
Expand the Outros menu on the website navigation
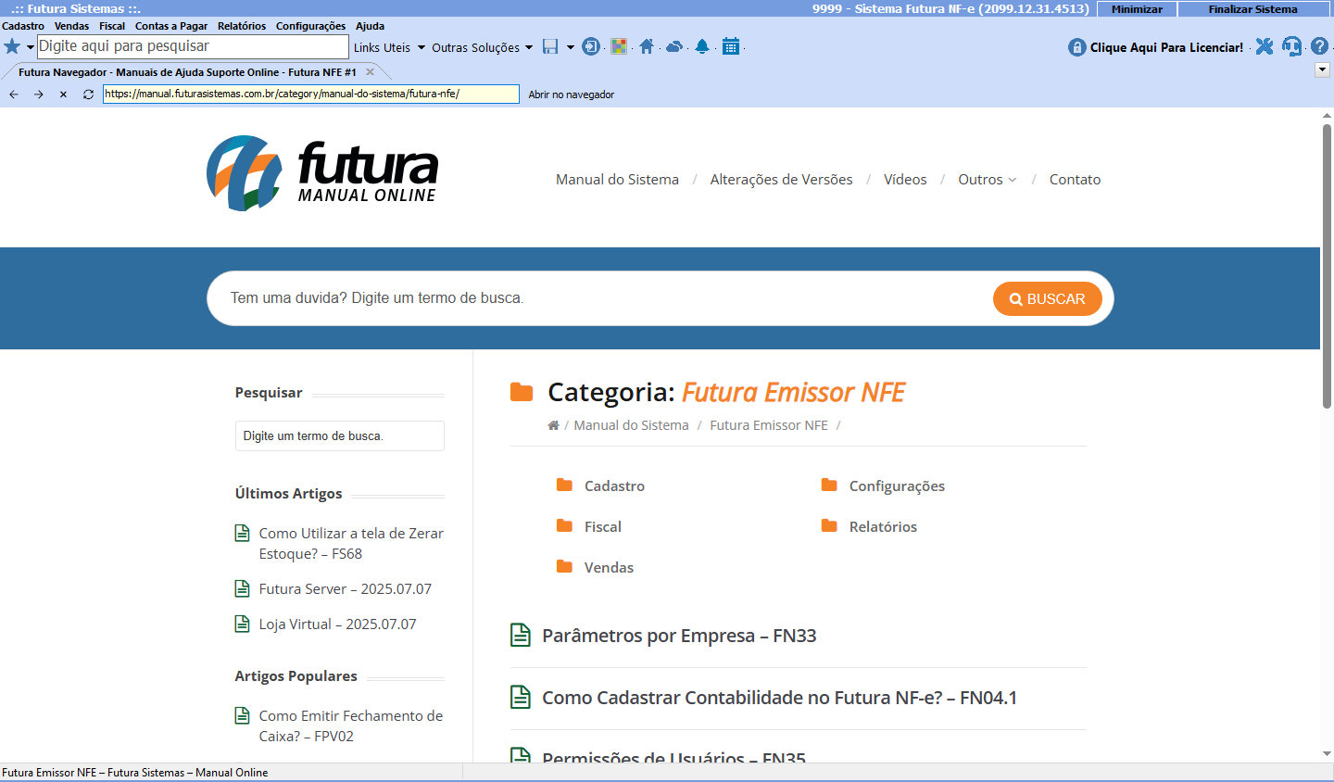click(987, 180)
